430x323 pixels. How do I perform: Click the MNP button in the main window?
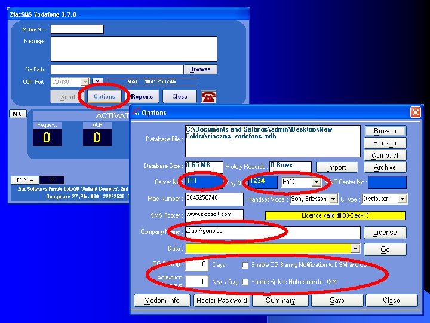click(25, 180)
